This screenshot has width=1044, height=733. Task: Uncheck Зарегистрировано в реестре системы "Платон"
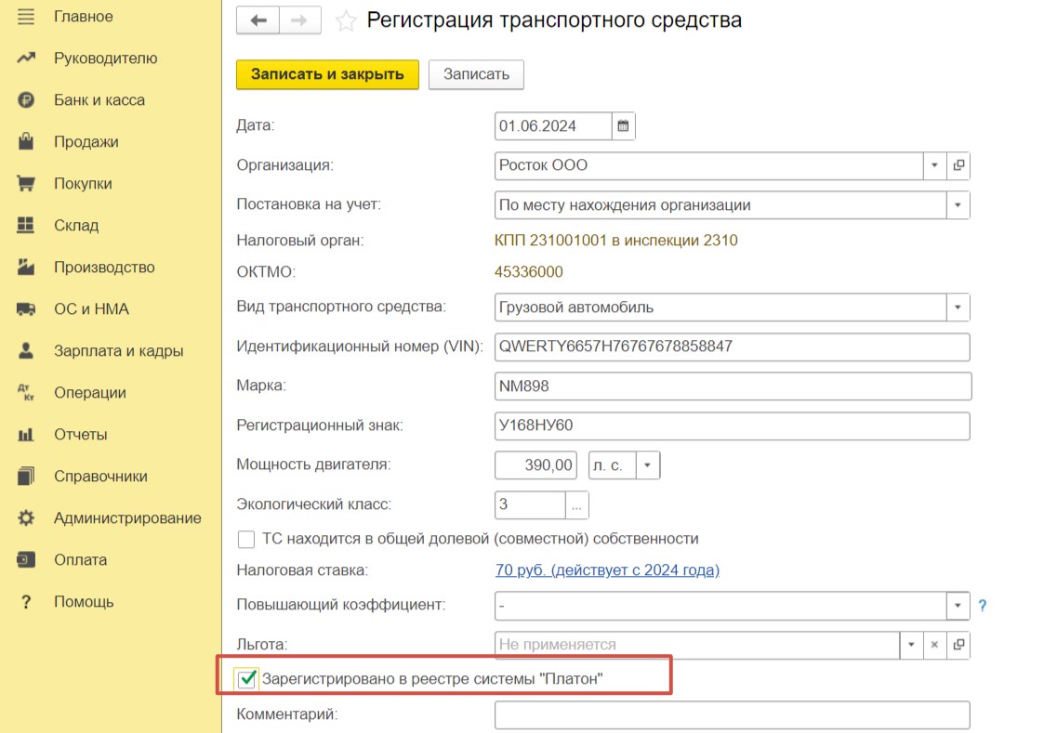click(x=246, y=679)
